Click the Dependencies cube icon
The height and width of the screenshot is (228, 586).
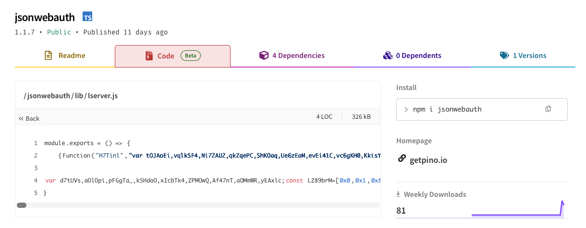click(264, 56)
